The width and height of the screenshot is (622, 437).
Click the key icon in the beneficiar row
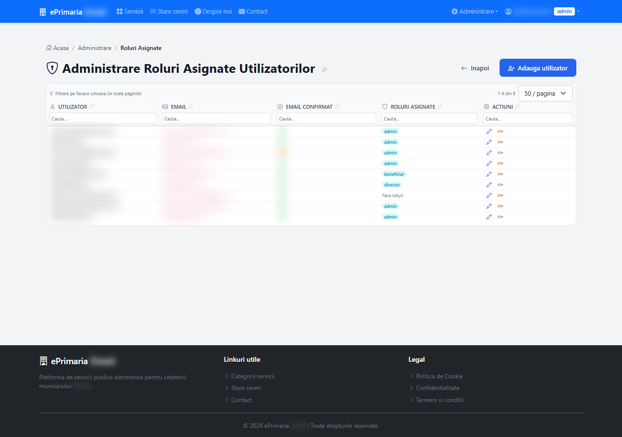click(501, 174)
